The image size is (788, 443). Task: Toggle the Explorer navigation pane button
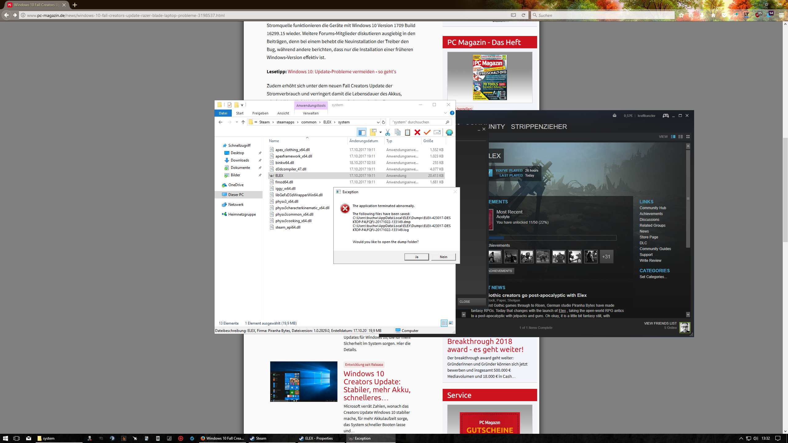click(x=362, y=132)
